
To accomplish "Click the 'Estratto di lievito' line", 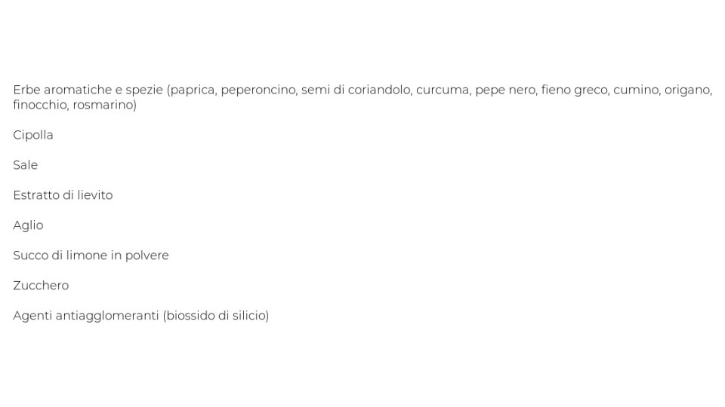I will [x=63, y=195].
